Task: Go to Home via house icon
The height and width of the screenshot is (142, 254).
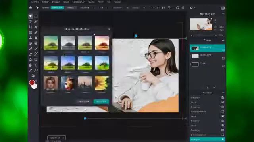Action: 31,8
